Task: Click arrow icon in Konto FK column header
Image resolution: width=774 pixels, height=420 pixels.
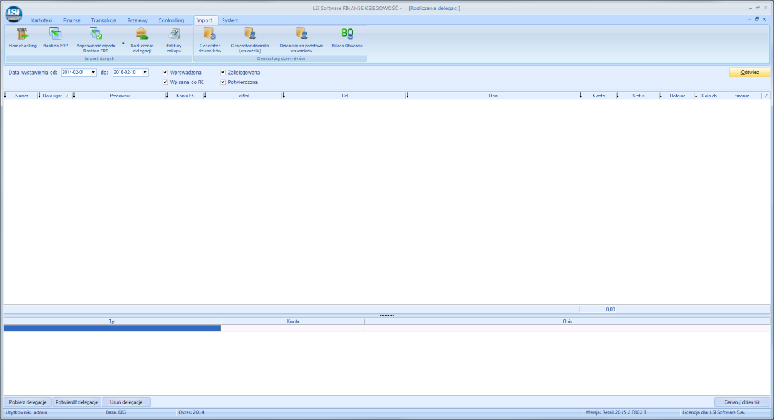Action: pyautogui.click(x=168, y=96)
